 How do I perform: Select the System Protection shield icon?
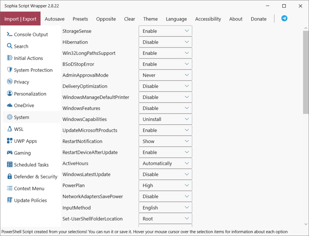(x=9, y=70)
